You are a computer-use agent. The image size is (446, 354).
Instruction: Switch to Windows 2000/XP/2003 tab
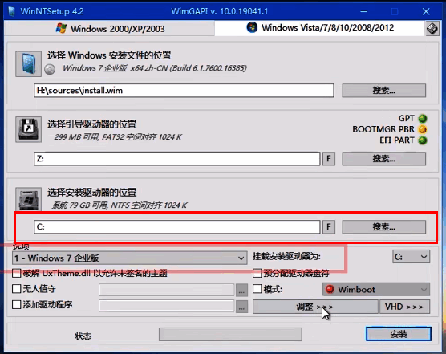point(110,29)
